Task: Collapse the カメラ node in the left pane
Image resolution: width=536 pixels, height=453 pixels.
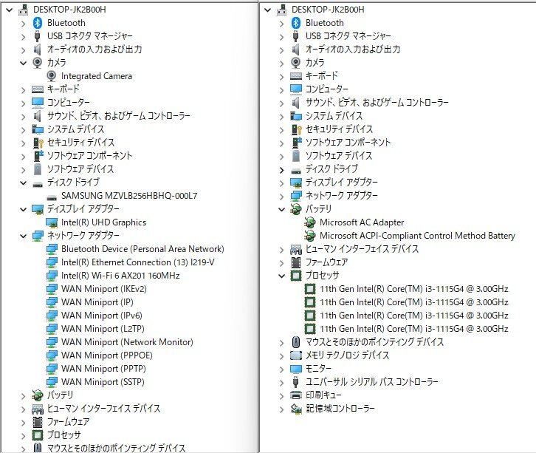Action: [x=23, y=63]
